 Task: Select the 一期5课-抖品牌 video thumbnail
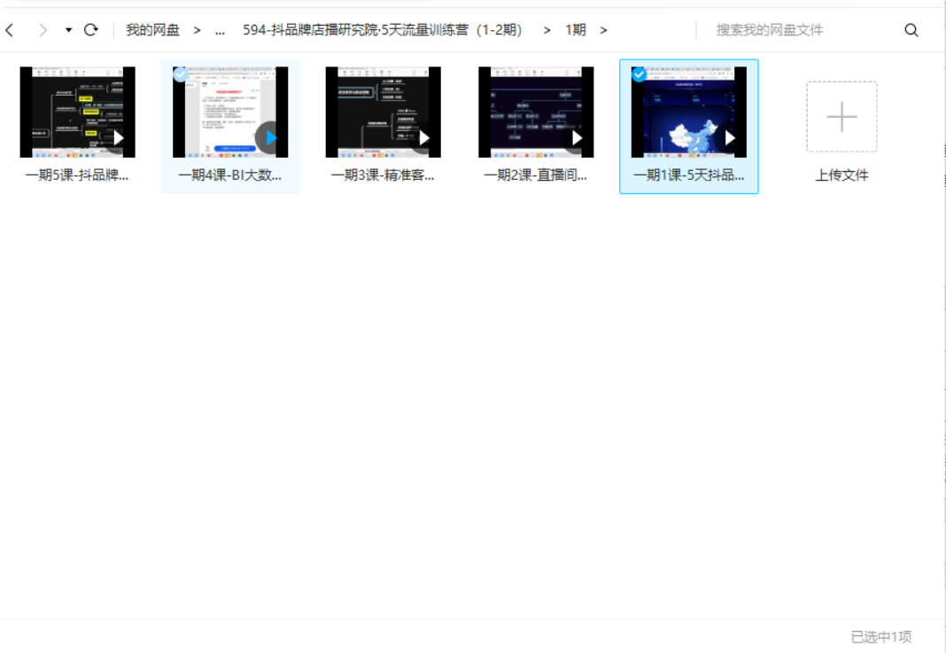78,113
